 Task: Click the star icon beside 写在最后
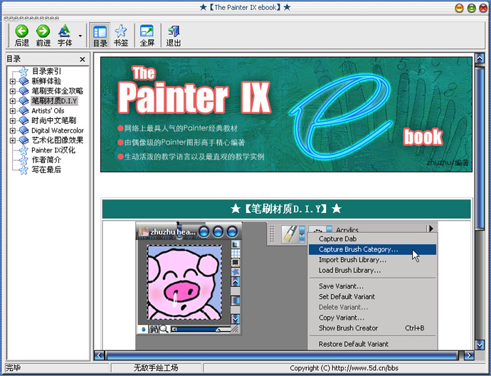pos(23,169)
